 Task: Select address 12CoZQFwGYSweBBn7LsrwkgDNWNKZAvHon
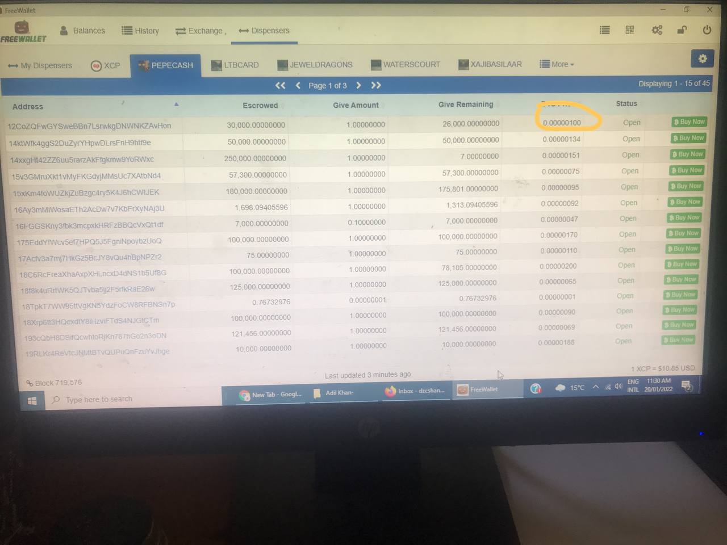(x=89, y=126)
